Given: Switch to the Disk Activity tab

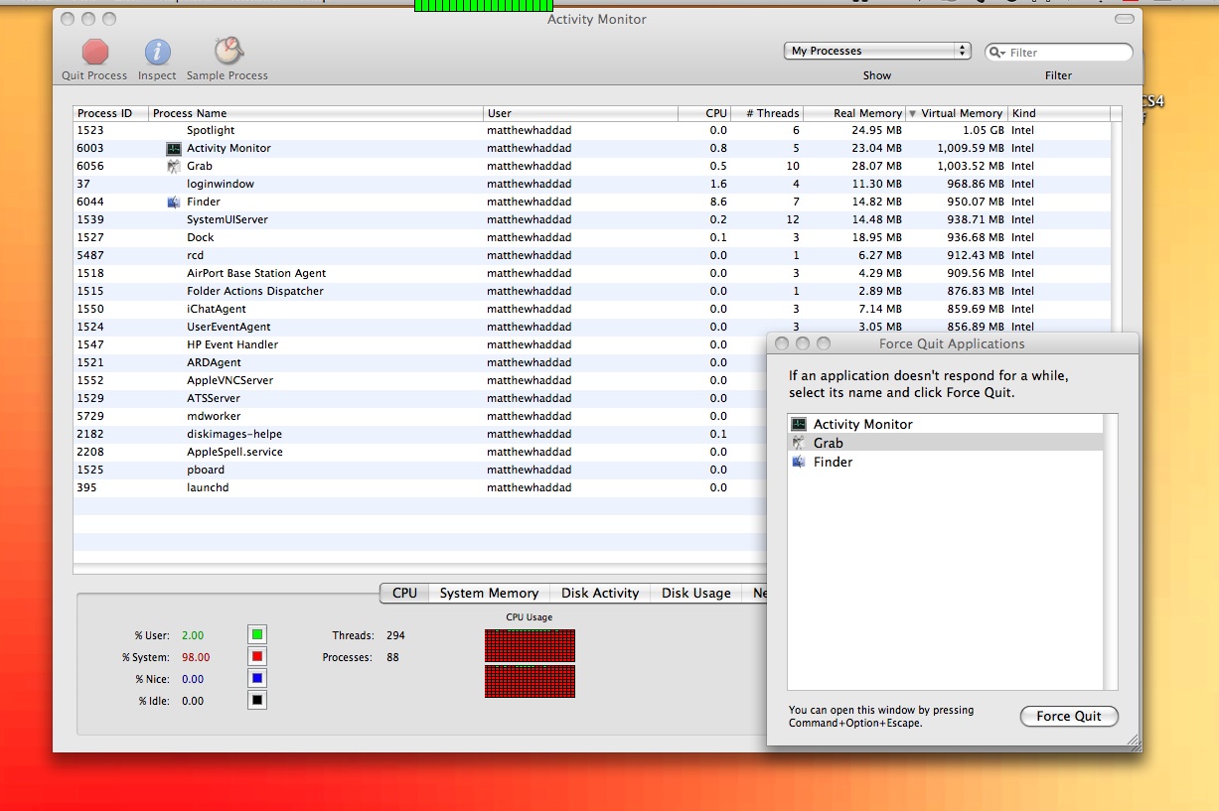Looking at the screenshot, I should pyautogui.click(x=600, y=593).
